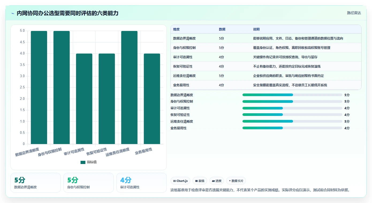Toggle the 指标值 legend swatch
The height and width of the screenshot is (203, 372).
(83, 162)
